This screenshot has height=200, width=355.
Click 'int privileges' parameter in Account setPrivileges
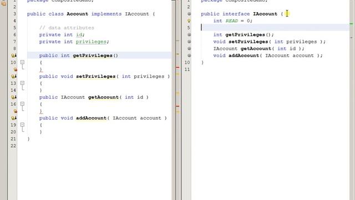click(143, 77)
